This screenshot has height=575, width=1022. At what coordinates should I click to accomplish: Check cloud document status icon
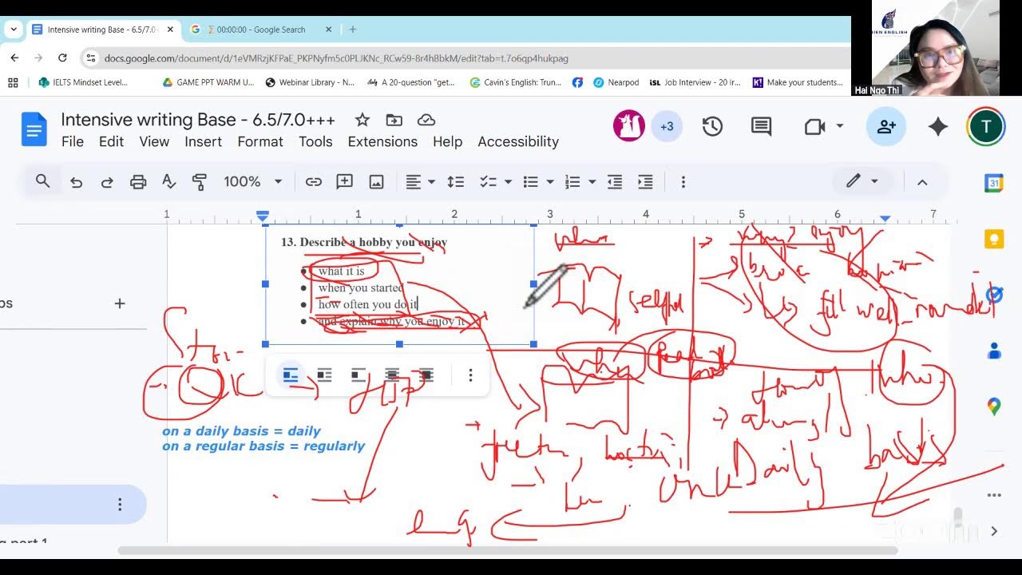[x=426, y=120]
